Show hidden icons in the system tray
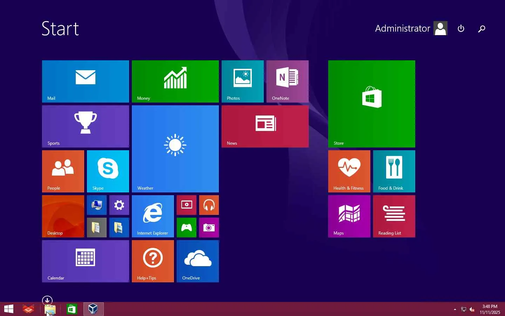 pos(455,309)
